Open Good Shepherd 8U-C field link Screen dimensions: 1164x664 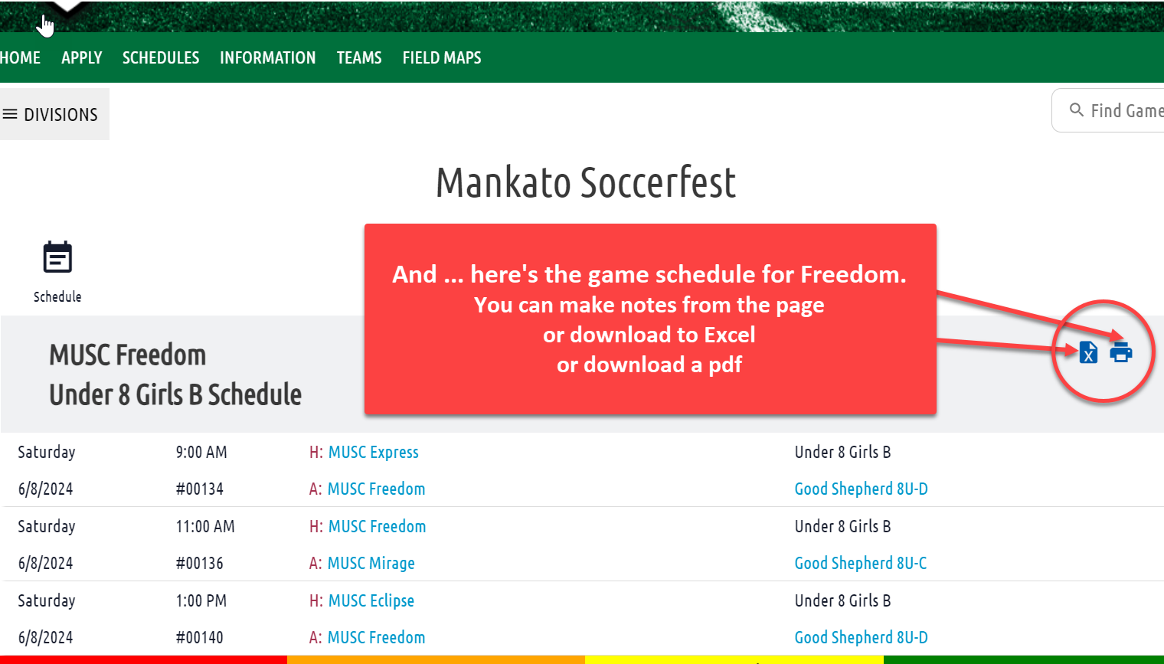point(861,563)
